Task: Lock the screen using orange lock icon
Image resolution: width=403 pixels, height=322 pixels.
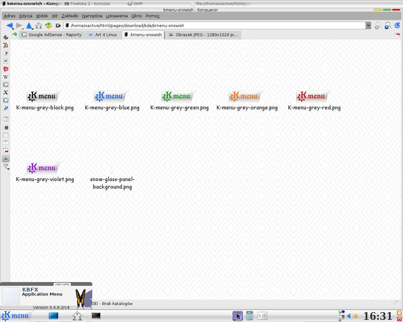Action: [x=399, y=313]
